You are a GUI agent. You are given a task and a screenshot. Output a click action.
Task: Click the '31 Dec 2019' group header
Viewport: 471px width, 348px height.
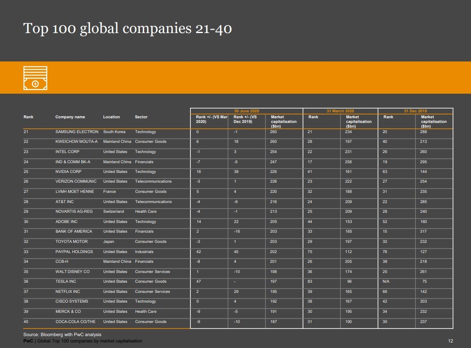point(415,111)
